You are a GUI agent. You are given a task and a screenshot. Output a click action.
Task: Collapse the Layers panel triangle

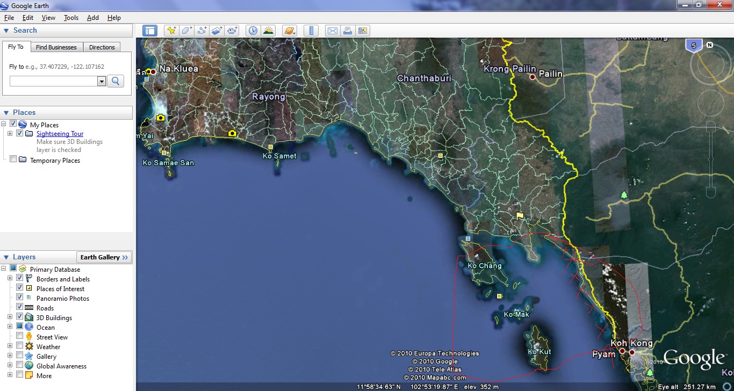[6, 257]
